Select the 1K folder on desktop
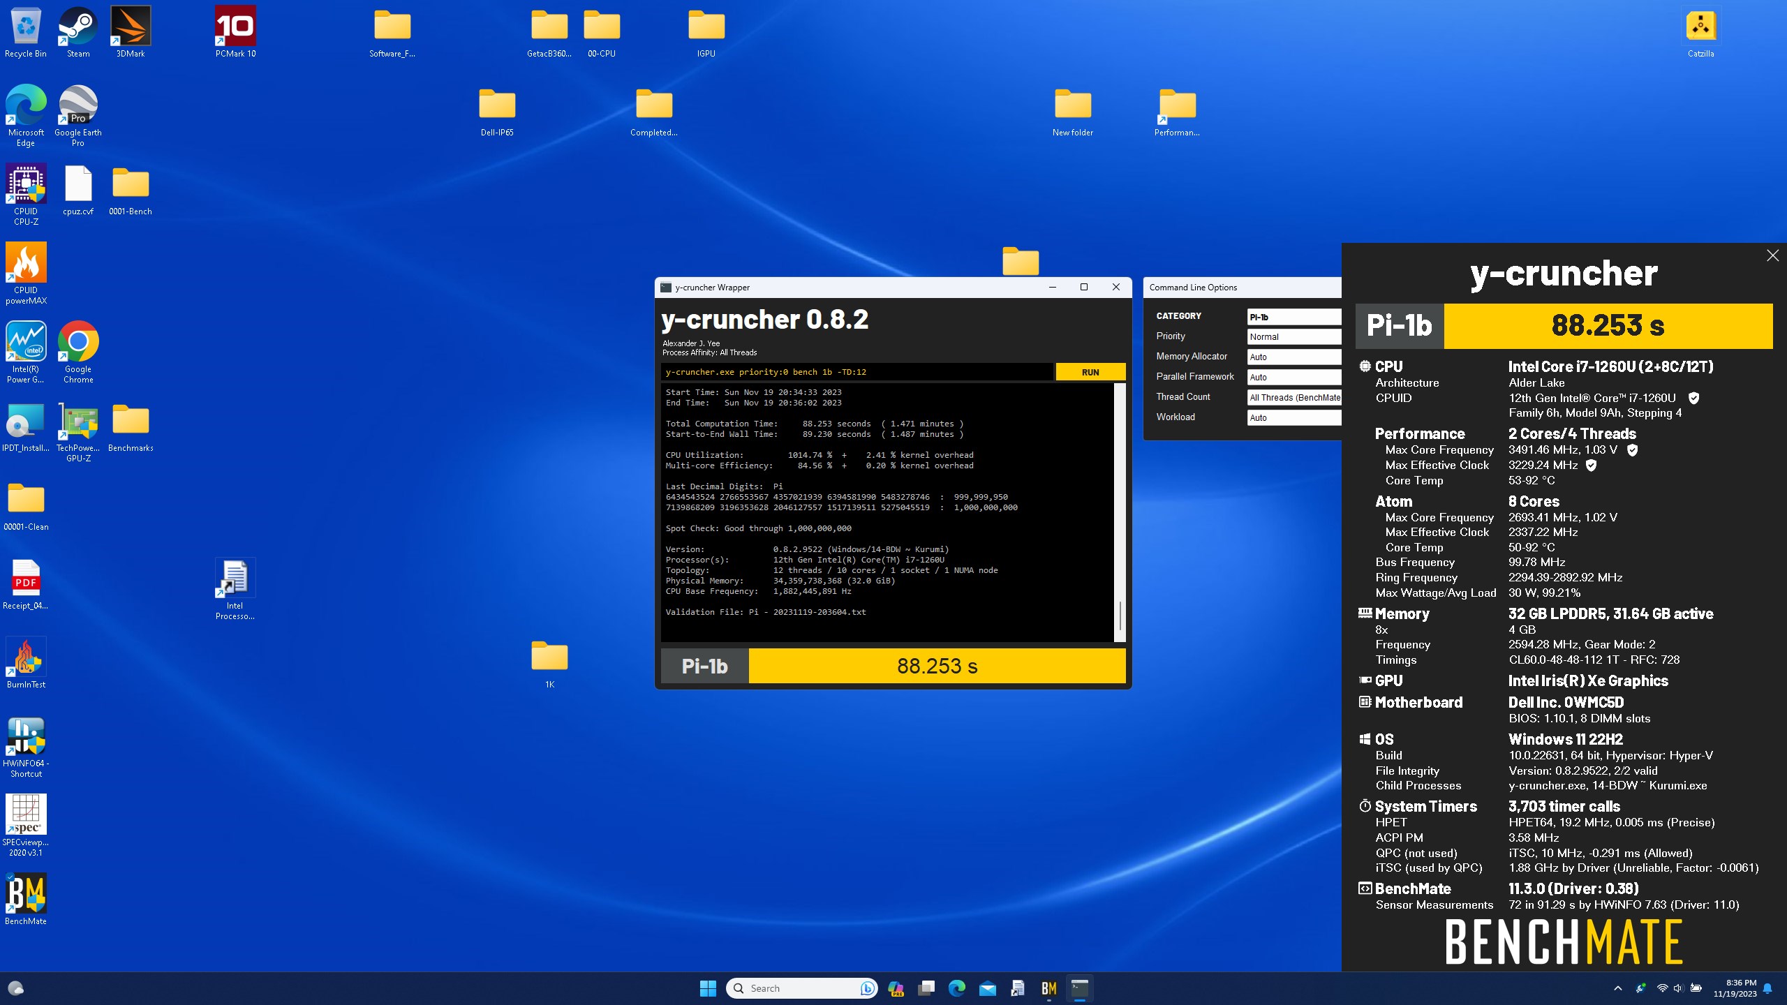This screenshot has height=1005, width=1787. coord(549,664)
